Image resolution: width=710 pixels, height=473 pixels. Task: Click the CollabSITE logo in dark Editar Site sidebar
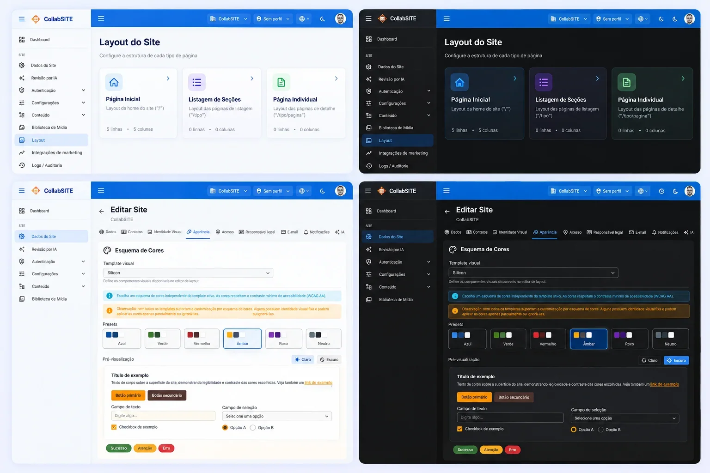382,191
